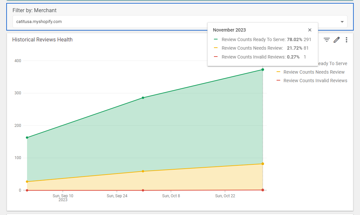Click the catitusa.myshopify.com merchant field
This screenshot has height=215, width=360.
pos(180,21)
